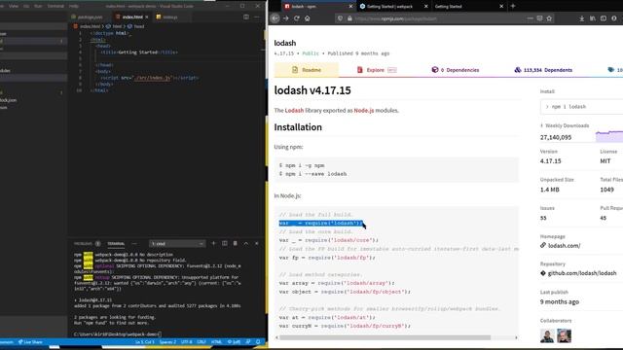The image size is (623, 350).
Task: Open Firefox downloads panel
Action: tap(582, 18)
